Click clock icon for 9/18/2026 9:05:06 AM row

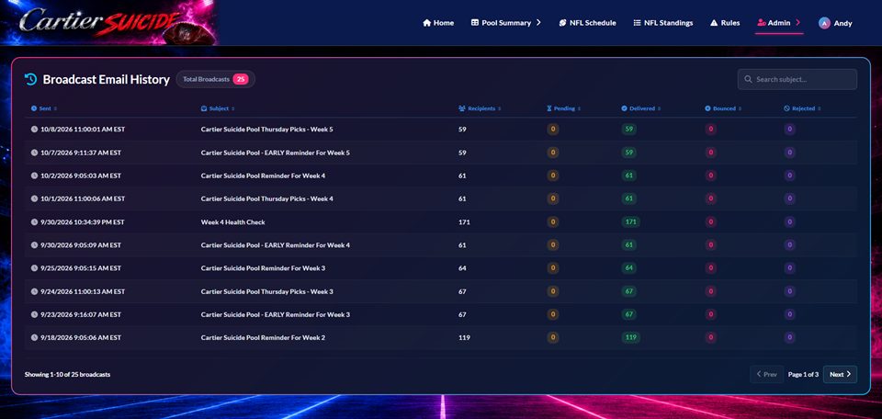[x=34, y=337]
